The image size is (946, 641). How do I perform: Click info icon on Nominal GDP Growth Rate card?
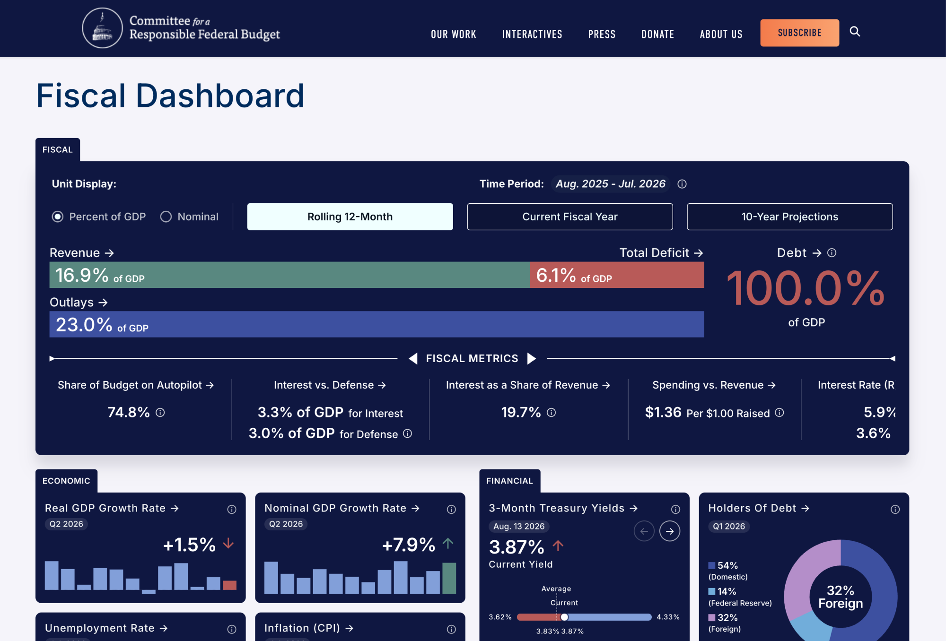coord(452,509)
